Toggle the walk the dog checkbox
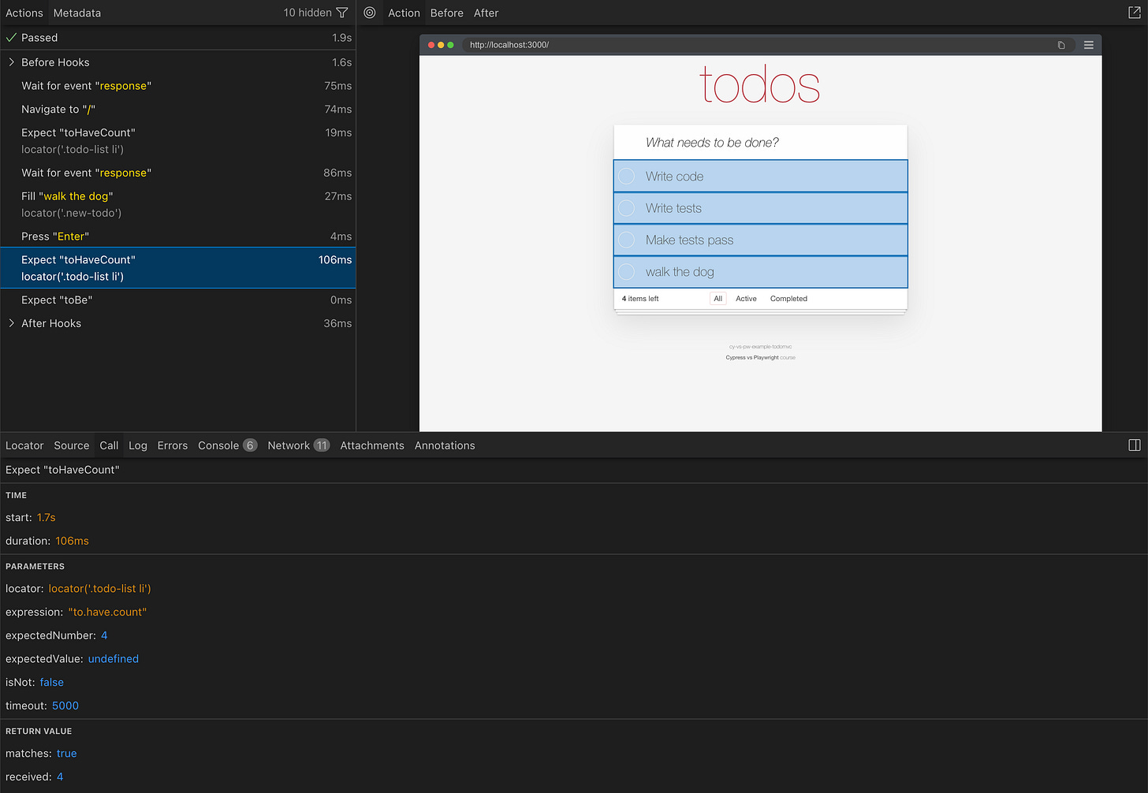 (x=627, y=272)
